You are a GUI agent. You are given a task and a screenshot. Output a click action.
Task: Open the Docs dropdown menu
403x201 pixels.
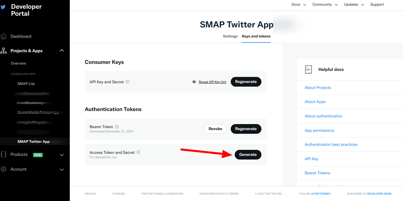[298, 5]
